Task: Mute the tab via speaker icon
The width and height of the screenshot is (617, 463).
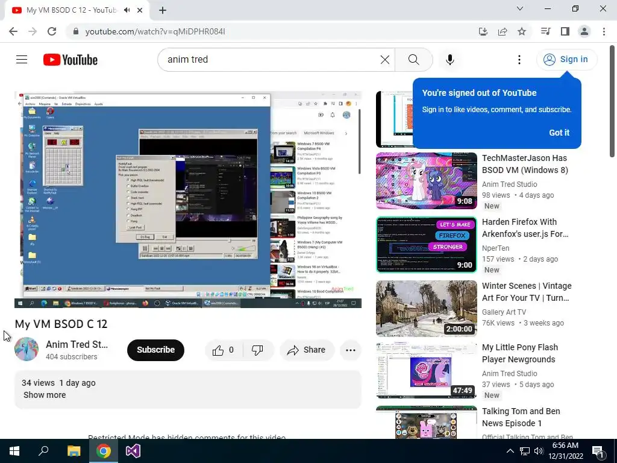Action: (x=127, y=10)
